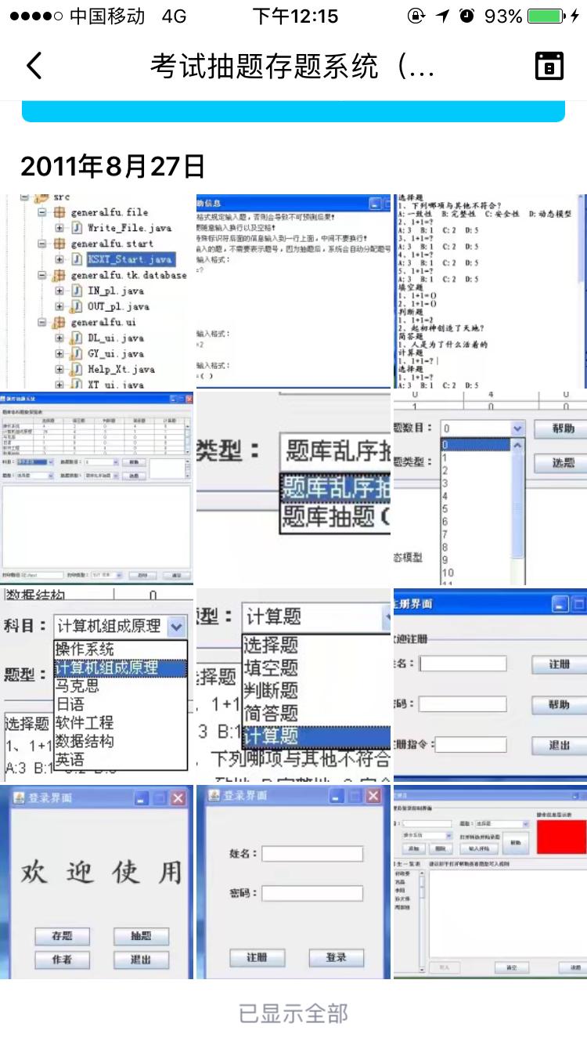Open the 题库乱序抽题 dropdown close-up thumbnail
The width and height of the screenshot is (587, 1045).
(x=293, y=488)
